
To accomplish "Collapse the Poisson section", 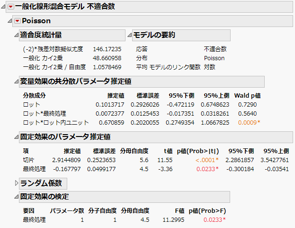I will (x=10, y=21).
